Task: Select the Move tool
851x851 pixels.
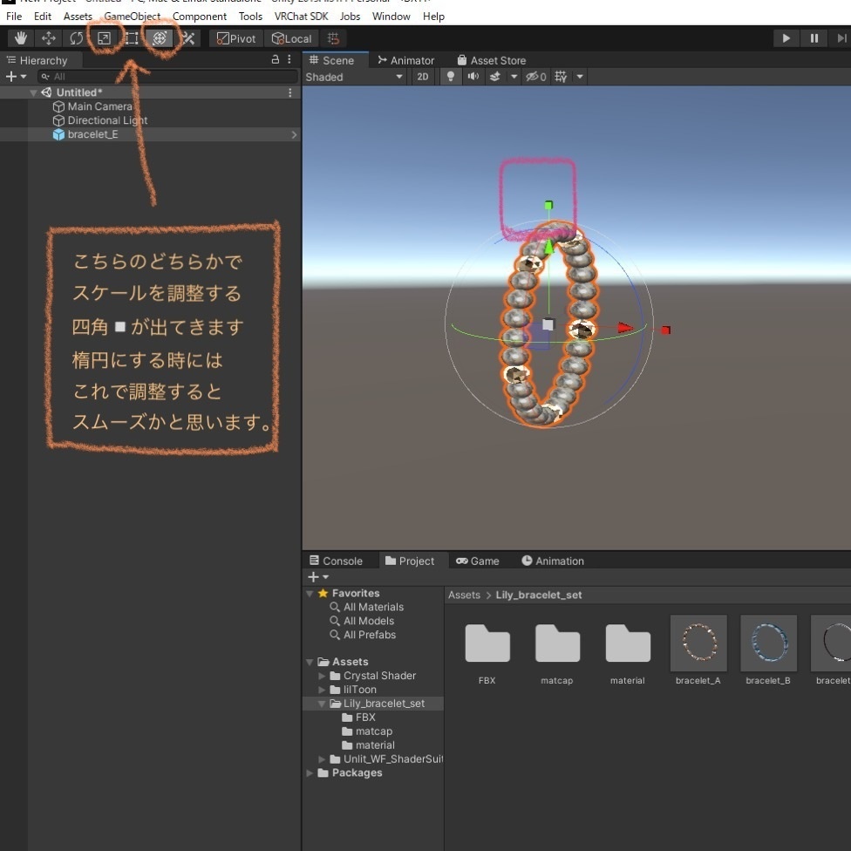Action: (x=49, y=38)
